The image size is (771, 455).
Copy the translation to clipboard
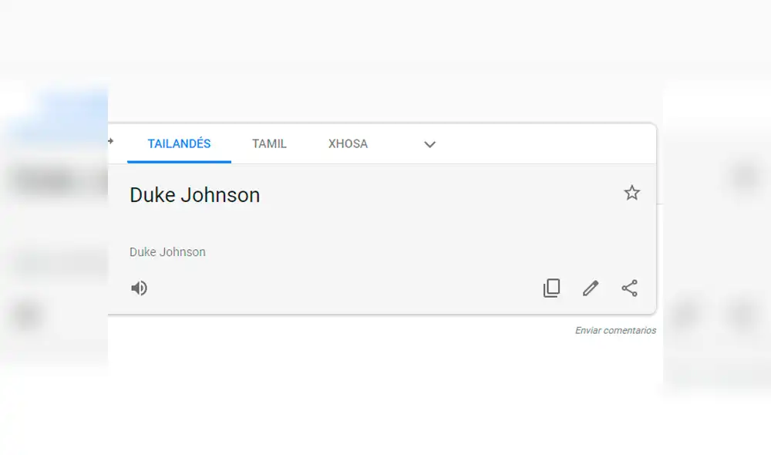tap(552, 288)
